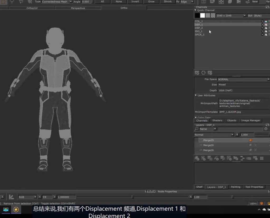Hide the Merge28 layer using eye icon

[x=201, y=145]
